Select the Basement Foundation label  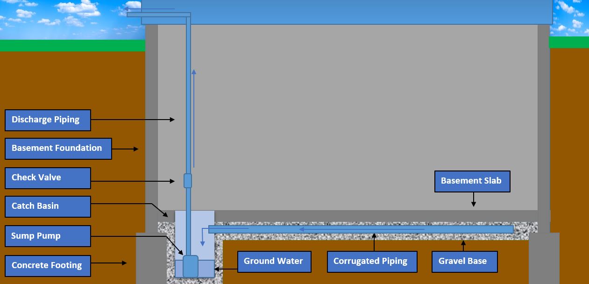58,149
